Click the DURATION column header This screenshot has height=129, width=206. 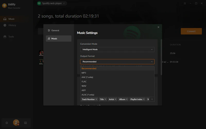[175, 45]
